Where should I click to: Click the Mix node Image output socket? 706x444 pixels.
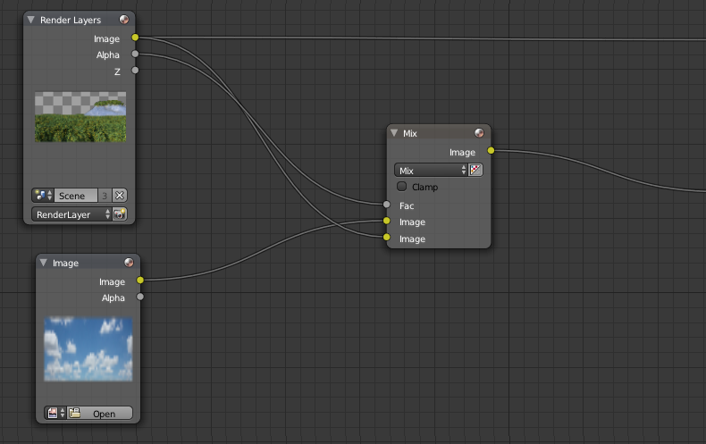coord(491,150)
